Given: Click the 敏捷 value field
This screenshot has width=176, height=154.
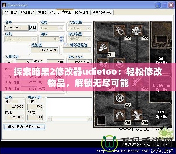Looking at the screenshot, I should (x=55, y=62).
